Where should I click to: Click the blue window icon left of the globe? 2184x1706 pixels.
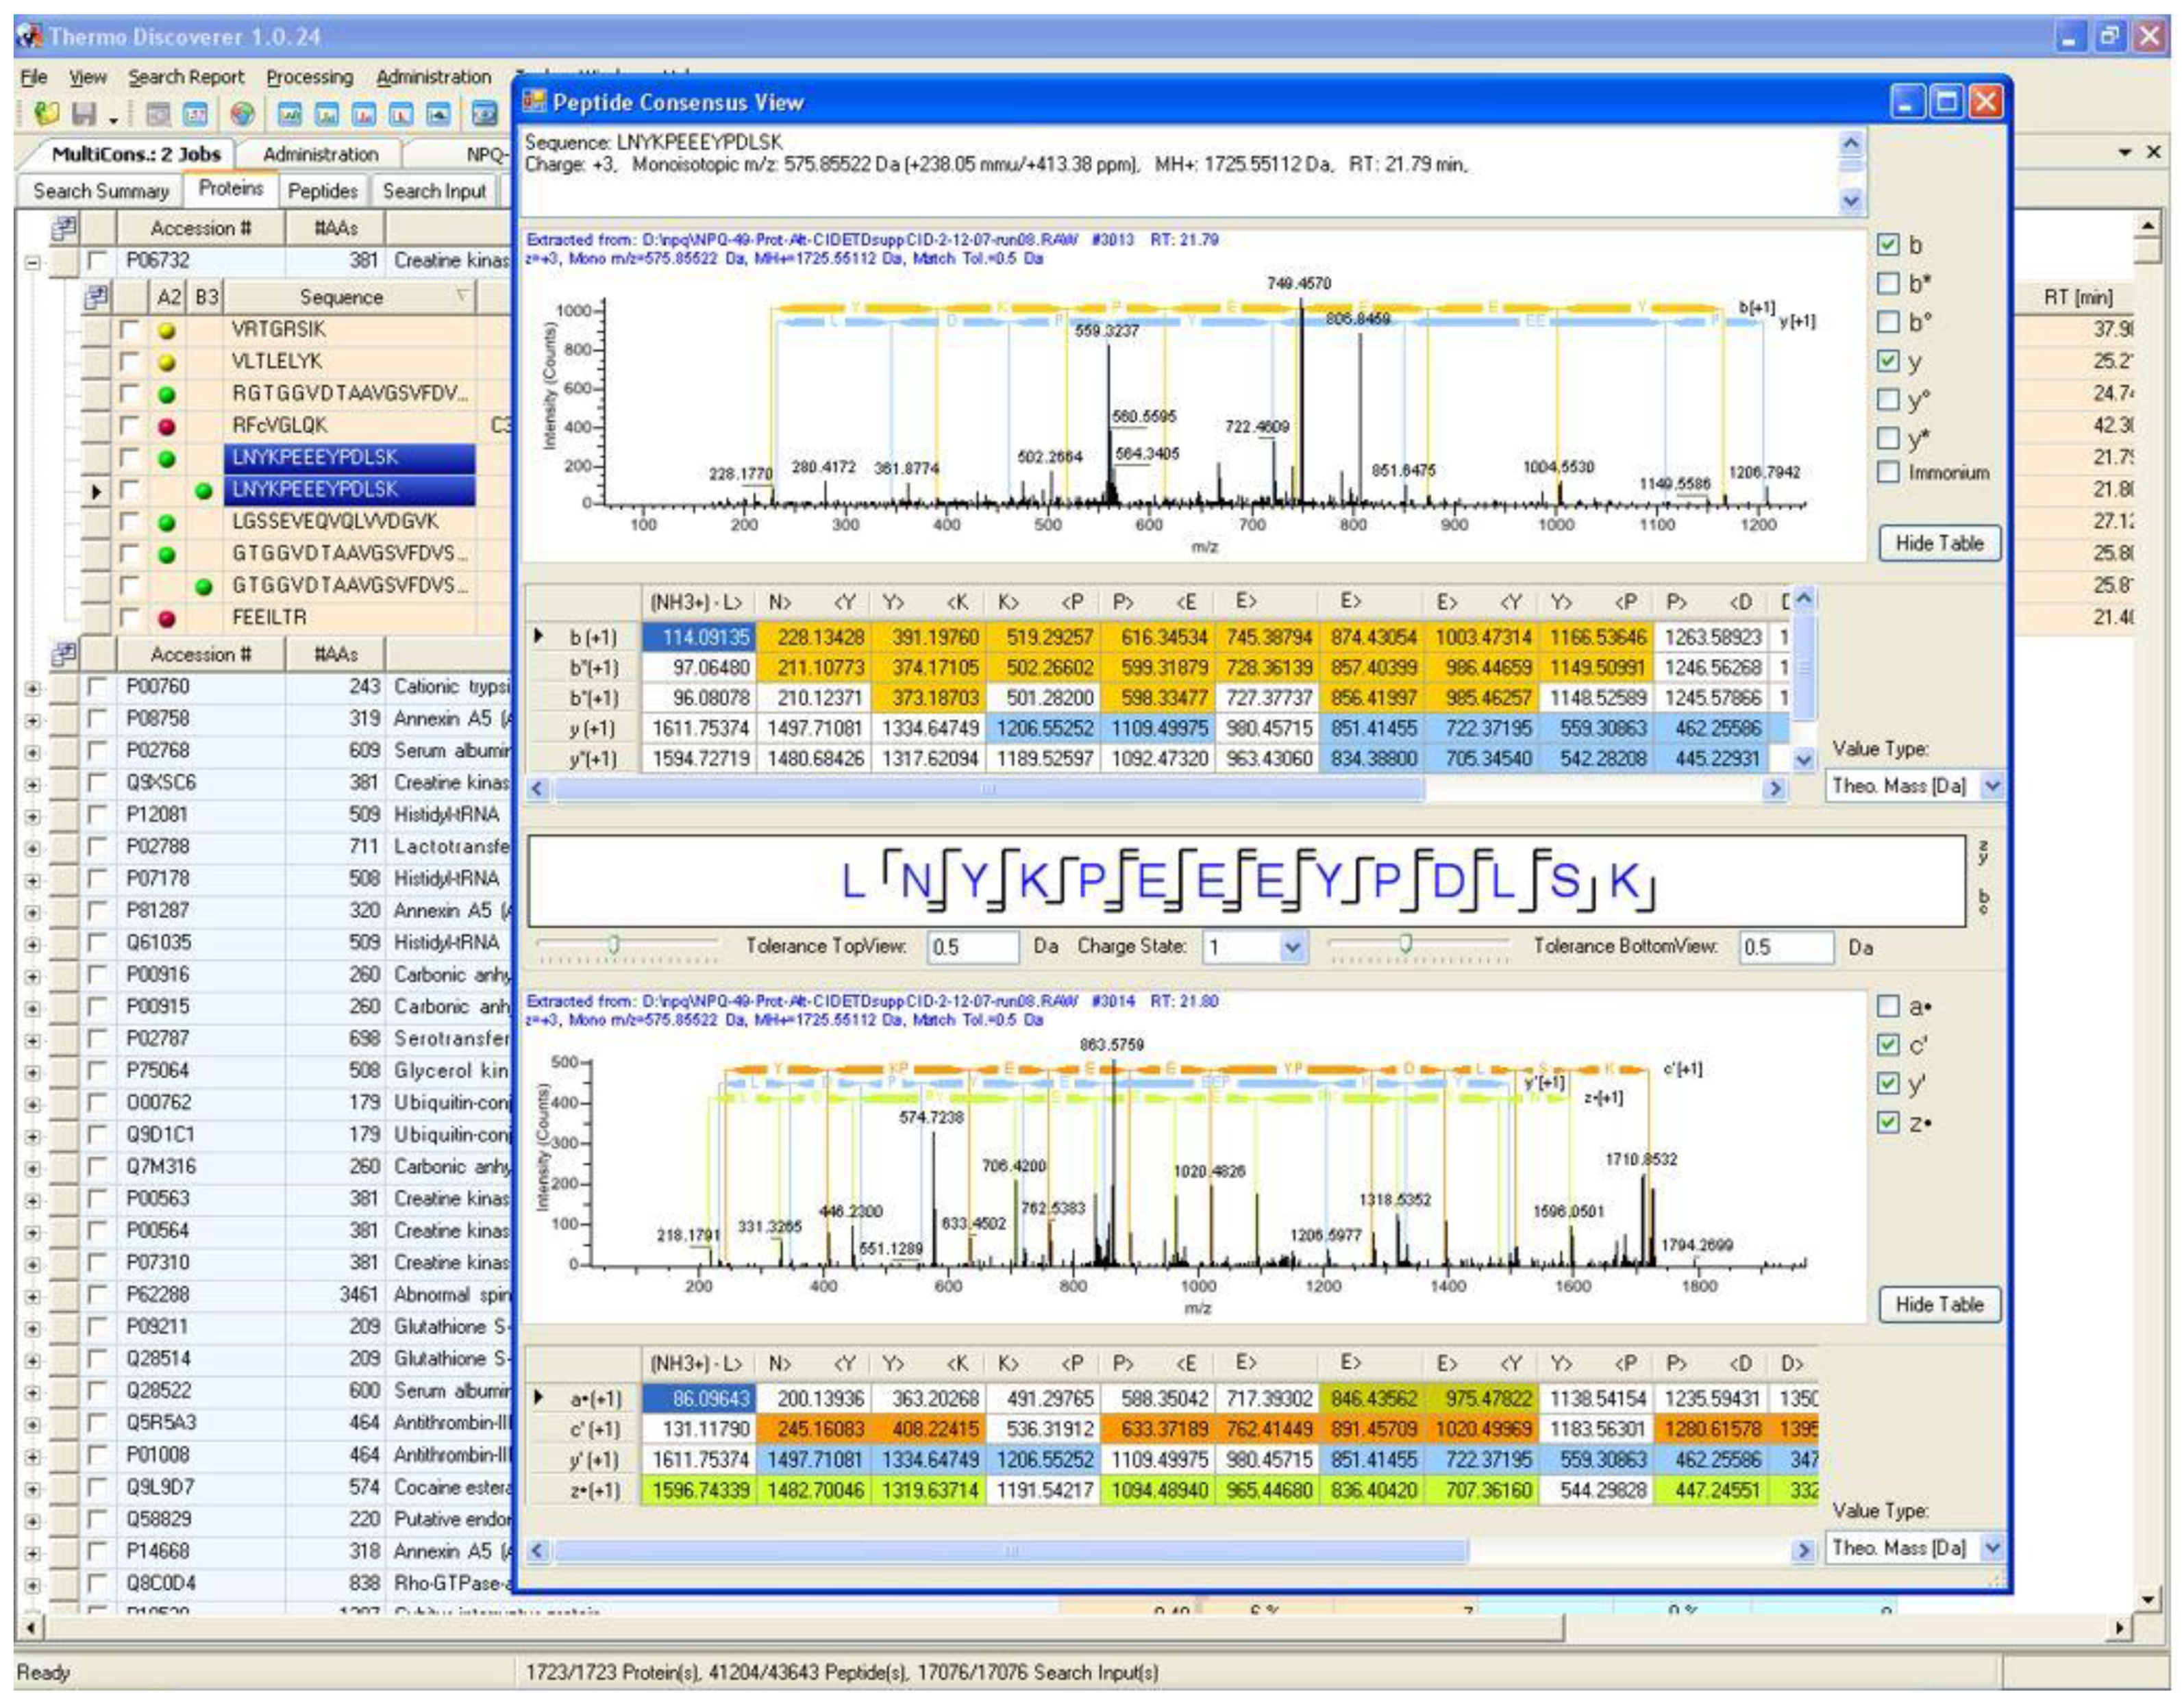[196, 115]
